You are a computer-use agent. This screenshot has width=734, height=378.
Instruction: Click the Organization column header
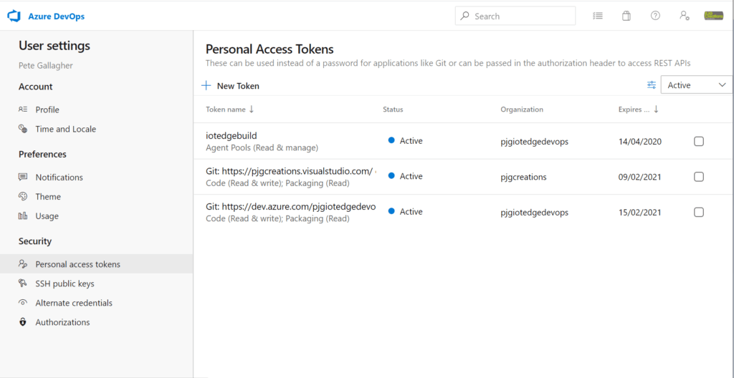(x=522, y=109)
